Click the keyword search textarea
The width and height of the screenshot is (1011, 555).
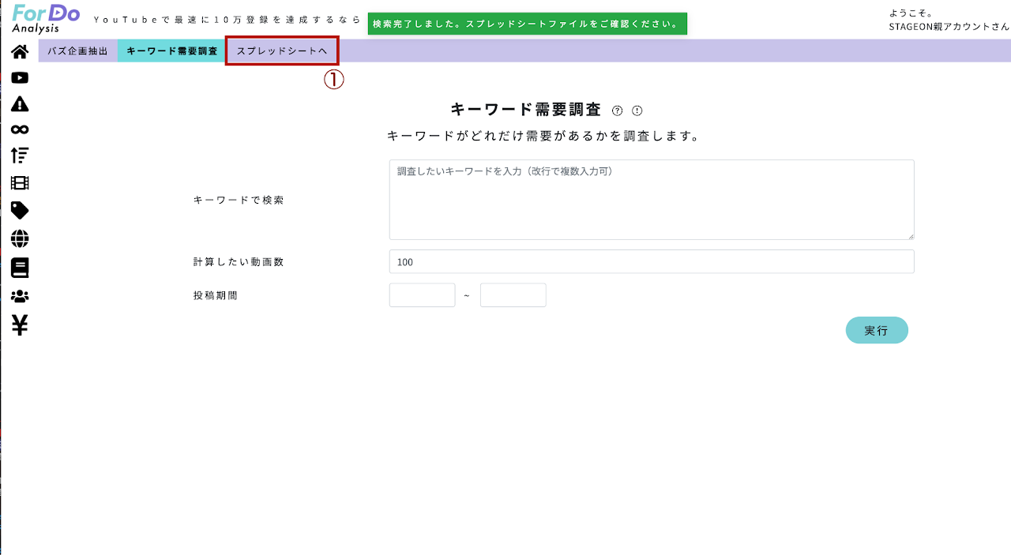(x=651, y=200)
